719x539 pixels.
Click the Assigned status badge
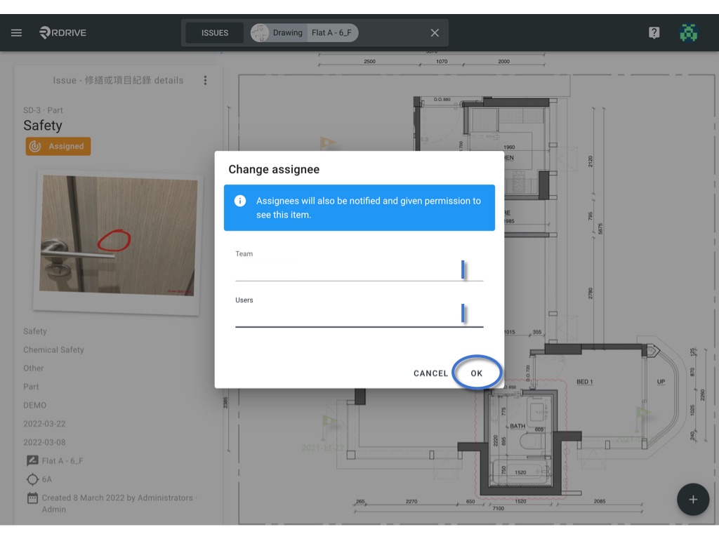[58, 146]
